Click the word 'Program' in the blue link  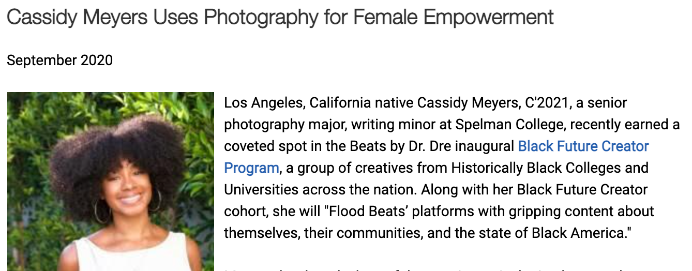251,168
